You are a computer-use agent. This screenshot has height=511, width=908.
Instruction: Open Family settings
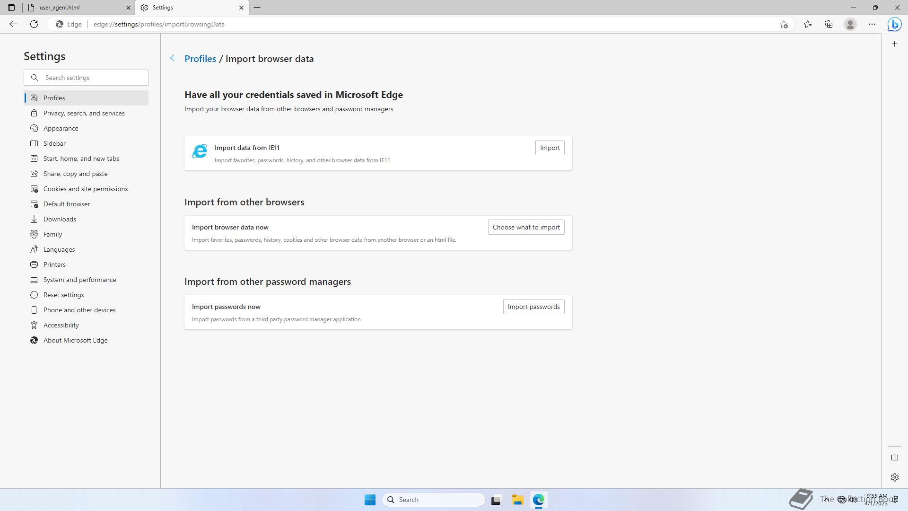click(86, 234)
